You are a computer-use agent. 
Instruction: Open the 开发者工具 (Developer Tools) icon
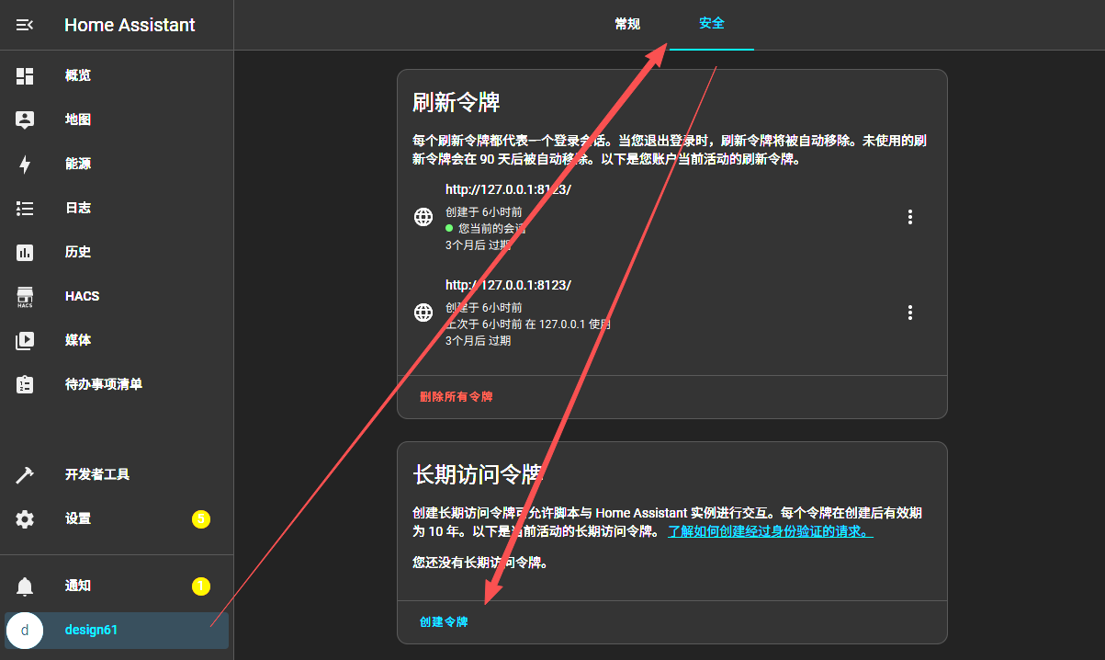point(24,473)
